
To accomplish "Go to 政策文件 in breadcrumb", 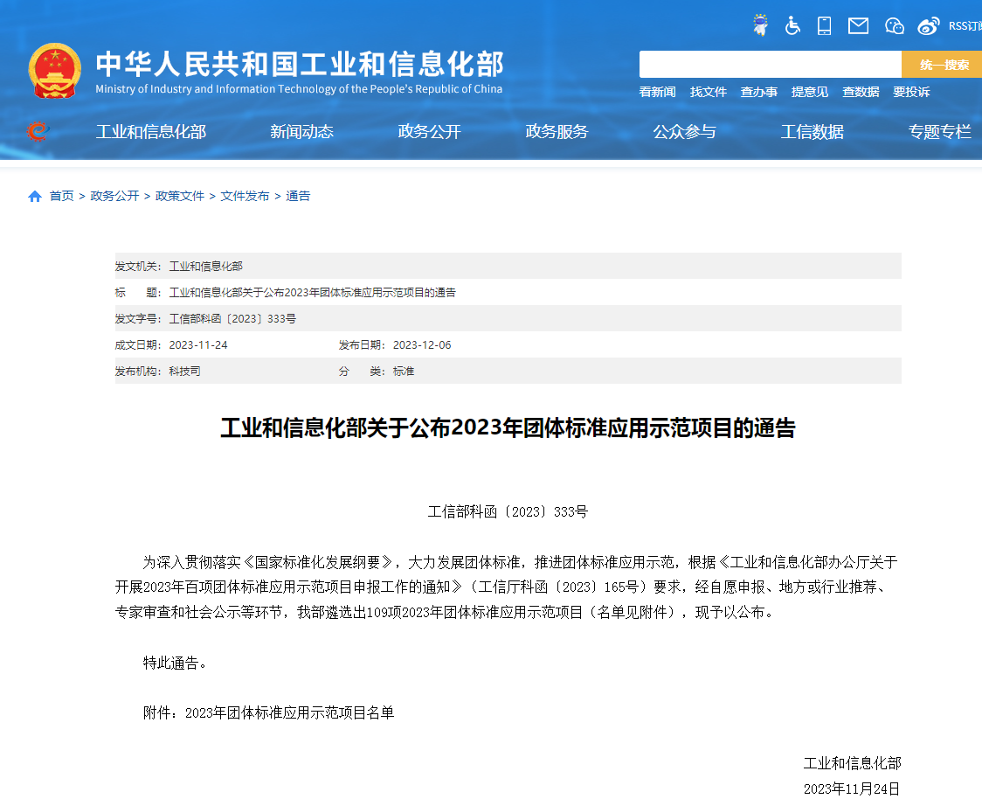I will [180, 196].
